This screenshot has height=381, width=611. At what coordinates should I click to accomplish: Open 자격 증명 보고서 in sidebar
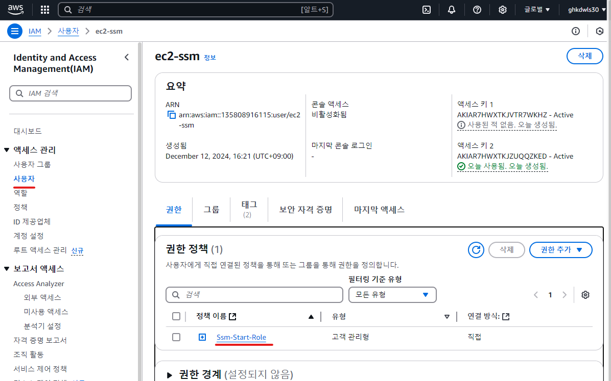click(x=40, y=341)
